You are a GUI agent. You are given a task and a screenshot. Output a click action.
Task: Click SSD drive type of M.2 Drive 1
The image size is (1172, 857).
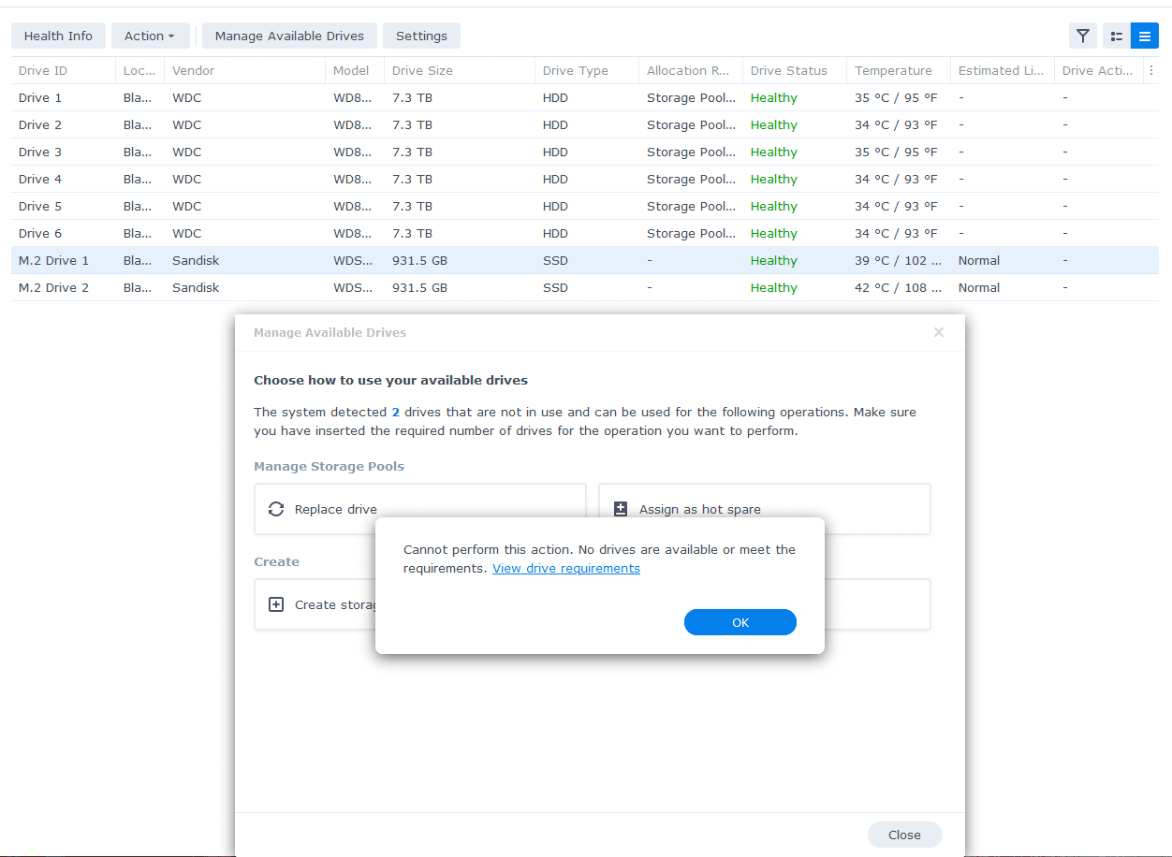[555, 260]
